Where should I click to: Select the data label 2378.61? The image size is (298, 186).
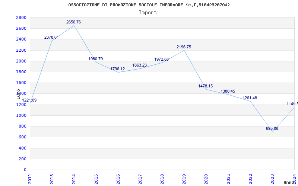click(51, 37)
